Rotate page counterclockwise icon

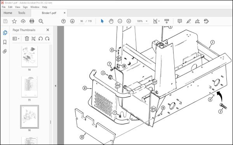tap(40, 38)
